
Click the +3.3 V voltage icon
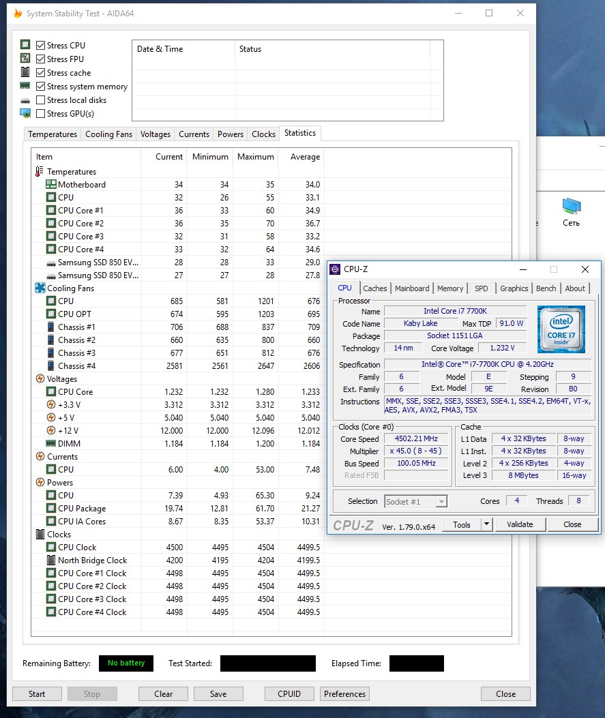coord(51,405)
